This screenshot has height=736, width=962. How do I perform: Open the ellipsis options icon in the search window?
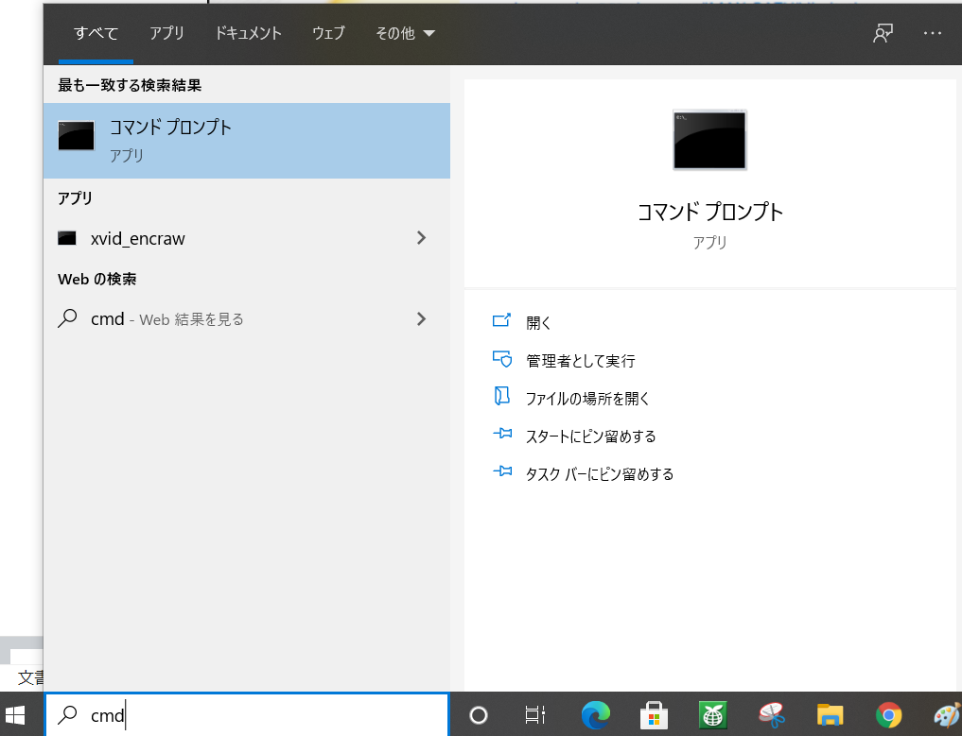pos(932,33)
